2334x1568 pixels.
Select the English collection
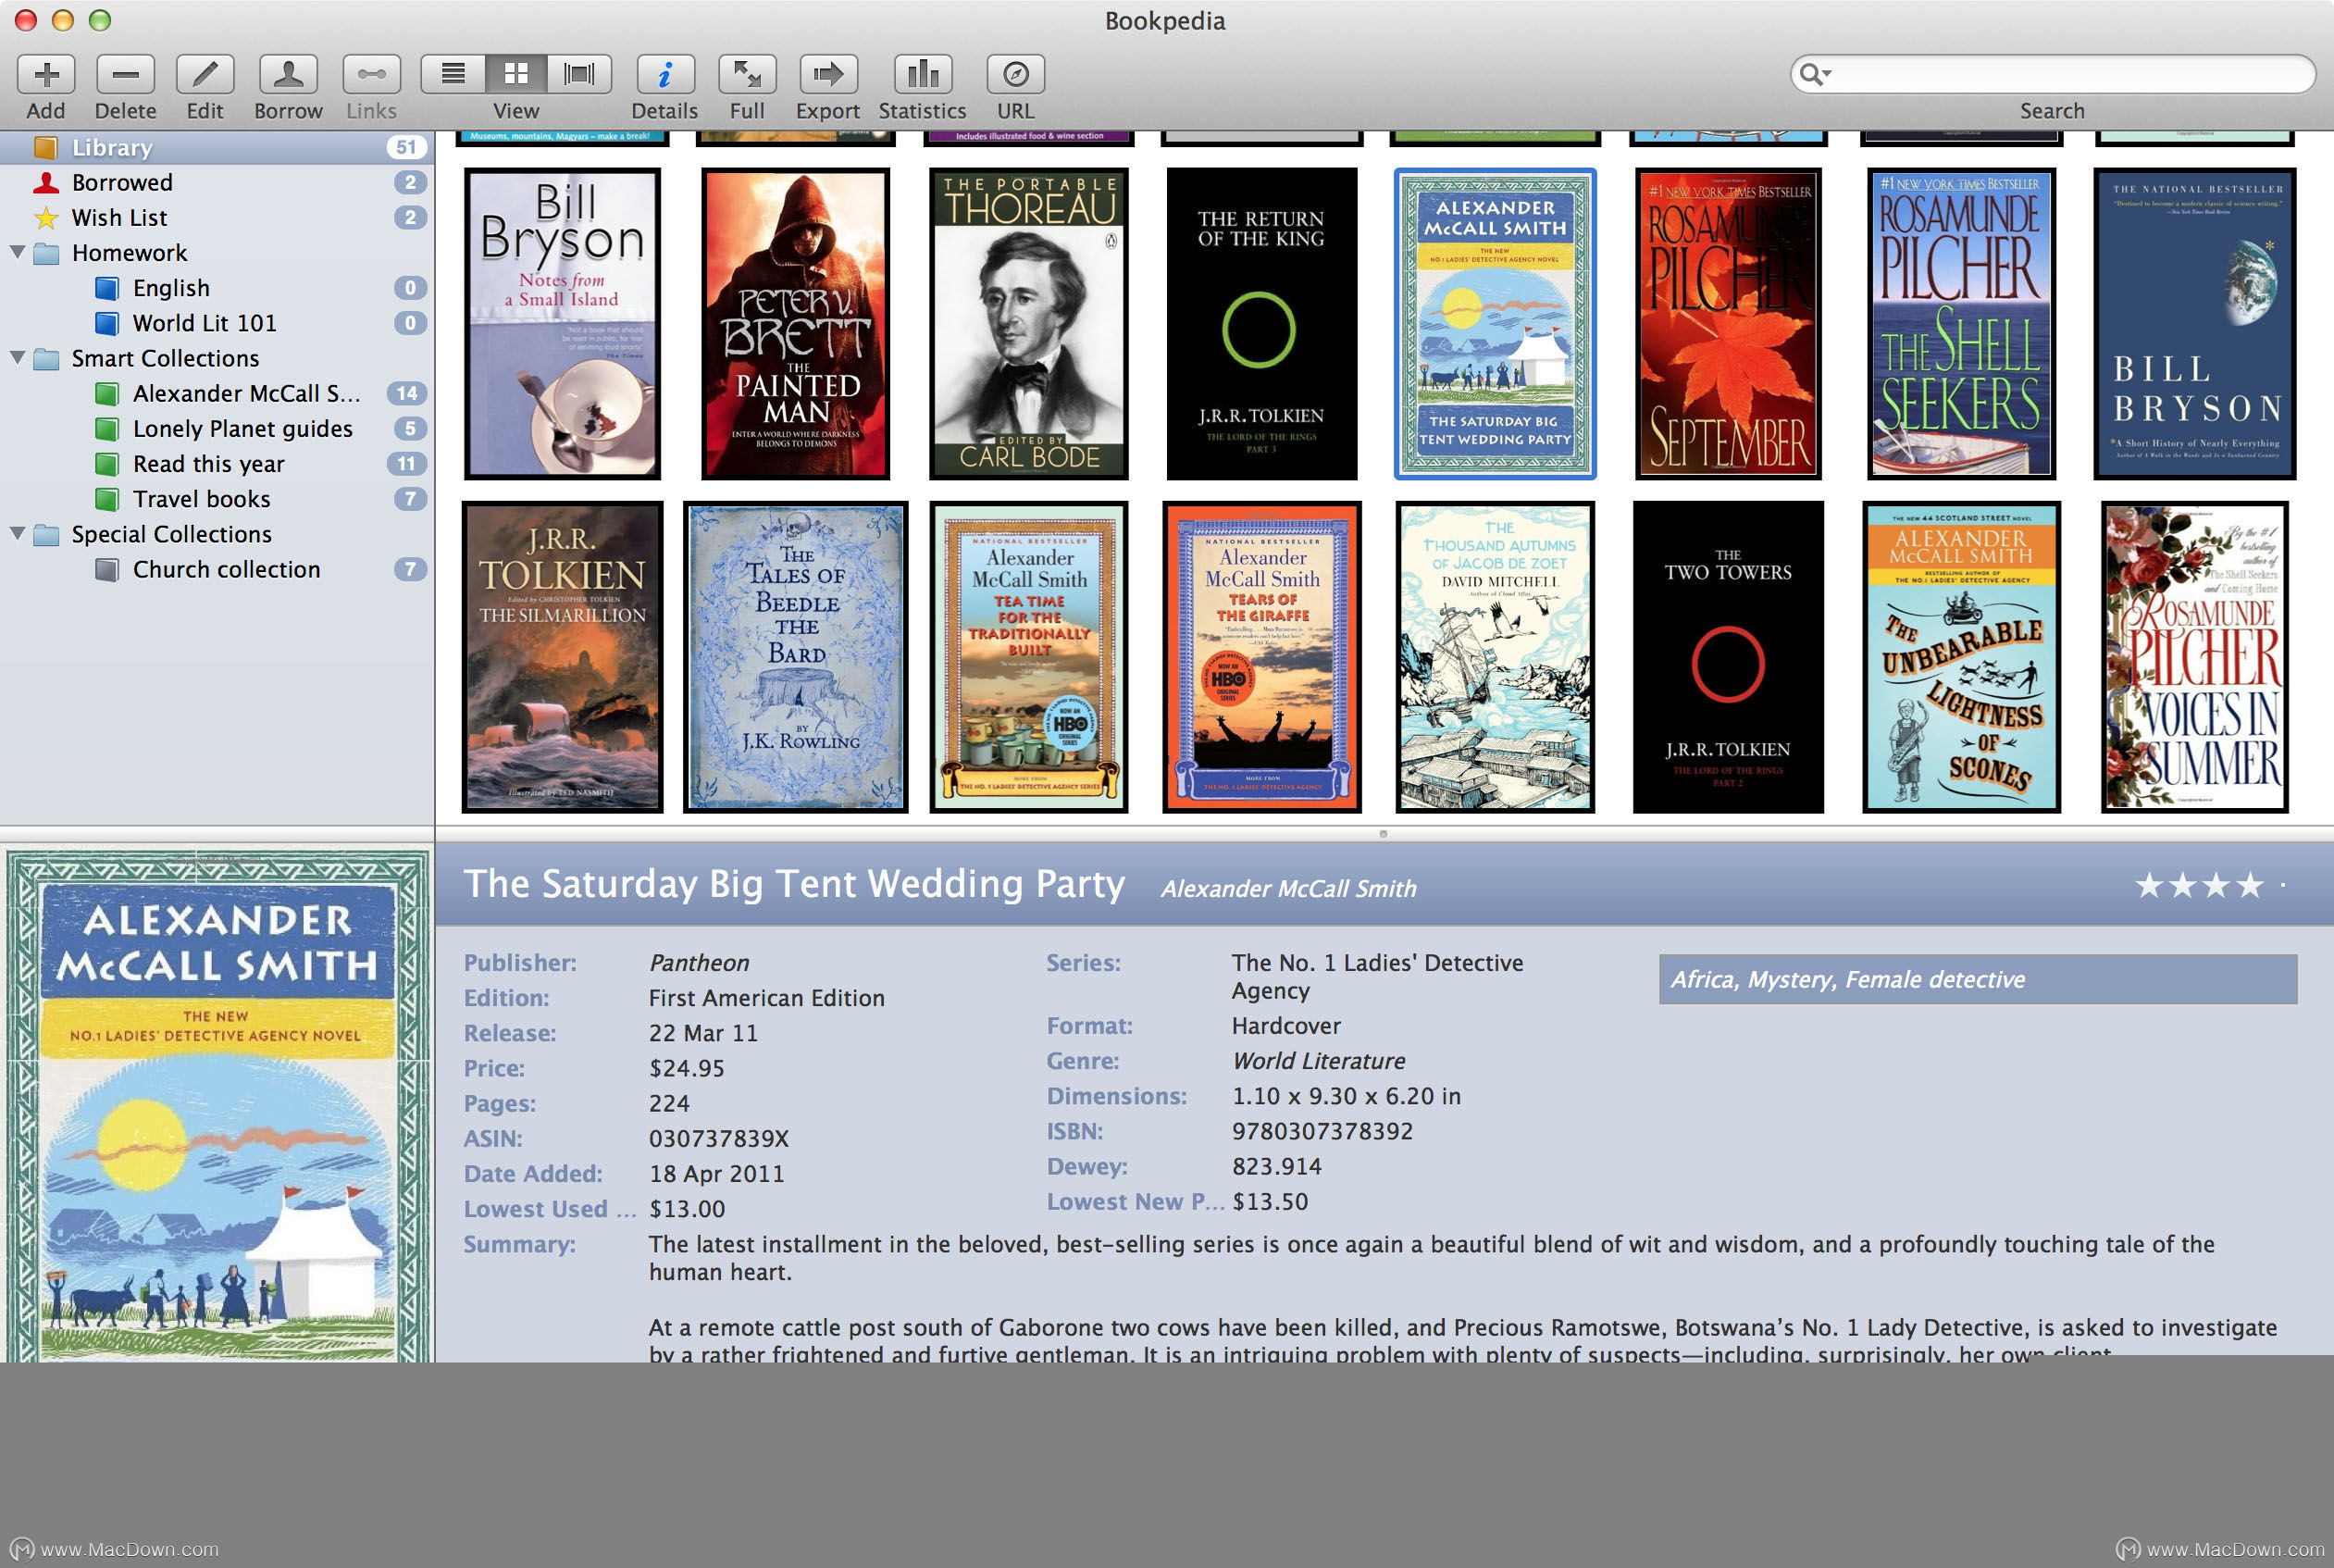tap(217, 288)
